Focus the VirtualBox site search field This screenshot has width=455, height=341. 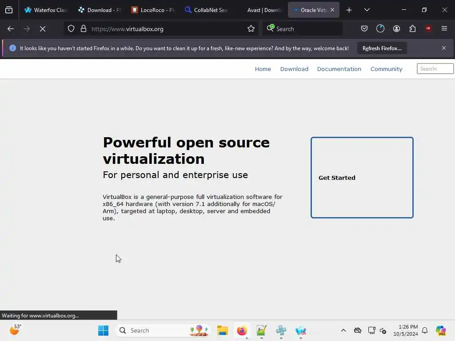435,69
